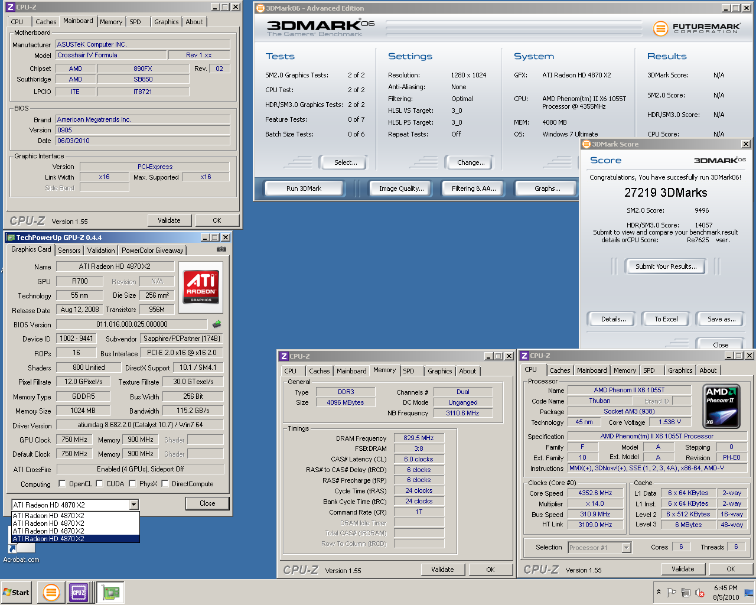The height and width of the screenshot is (605, 756).
Task: Click Validate in the CPU-Z Mainboard window
Action: pos(169,220)
